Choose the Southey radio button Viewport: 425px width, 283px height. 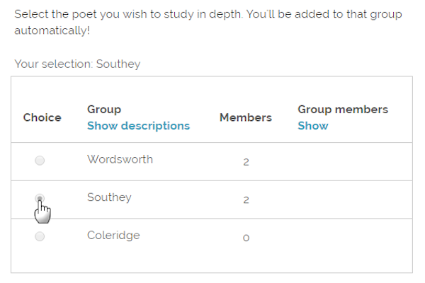tap(40, 198)
